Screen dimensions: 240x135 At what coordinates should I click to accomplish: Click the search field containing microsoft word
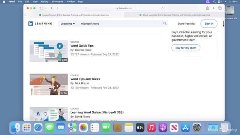[x=120, y=24]
